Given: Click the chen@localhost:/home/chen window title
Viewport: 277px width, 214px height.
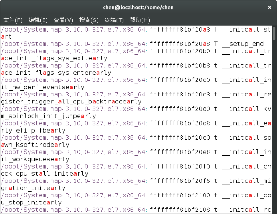Looking at the screenshot, I should click(x=138, y=7).
